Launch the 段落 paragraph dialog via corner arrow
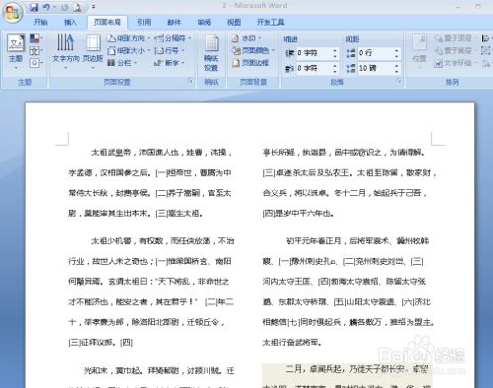The image size is (493, 388). click(398, 81)
